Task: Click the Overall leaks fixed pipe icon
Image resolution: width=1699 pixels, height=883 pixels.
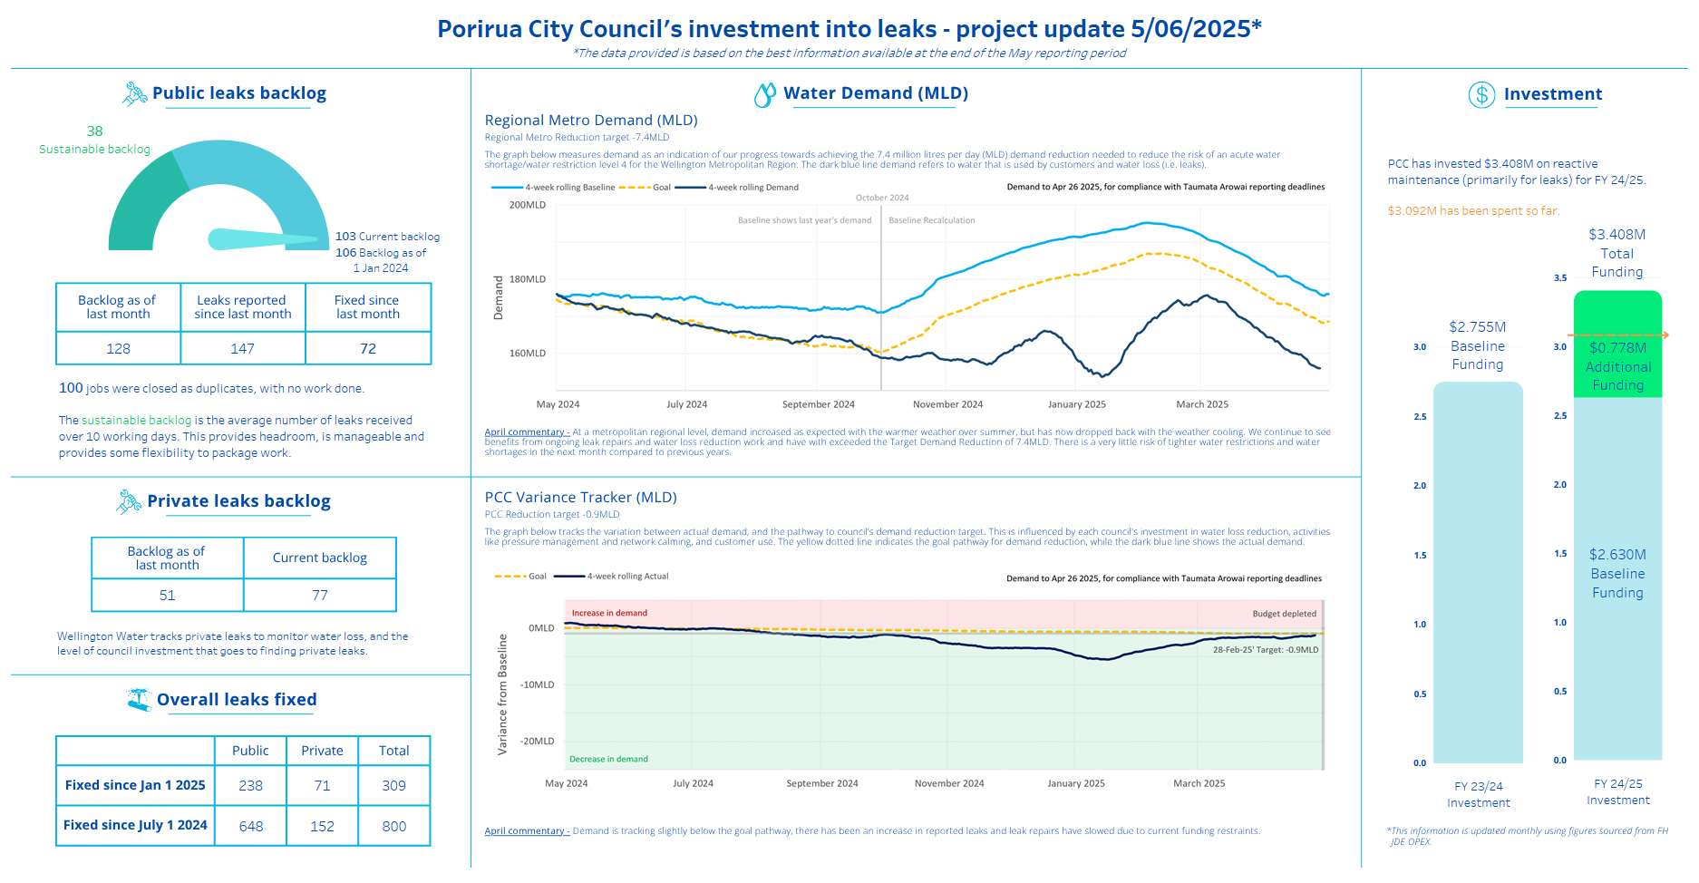Action: point(139,700)
